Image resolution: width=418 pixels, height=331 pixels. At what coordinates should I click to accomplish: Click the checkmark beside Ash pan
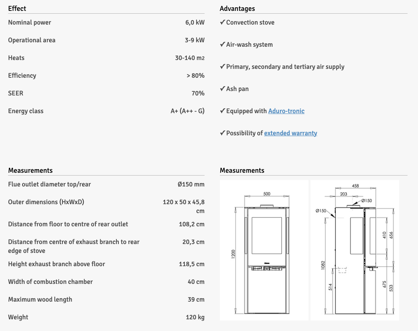[x=222, y=89]
